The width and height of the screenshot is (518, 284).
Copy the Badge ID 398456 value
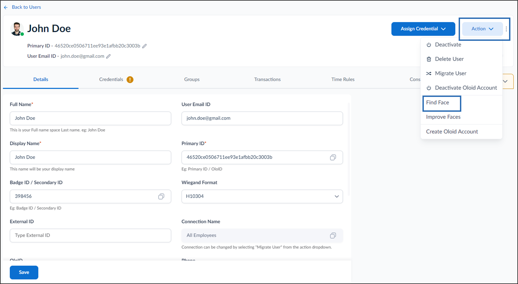pos(161,197)
